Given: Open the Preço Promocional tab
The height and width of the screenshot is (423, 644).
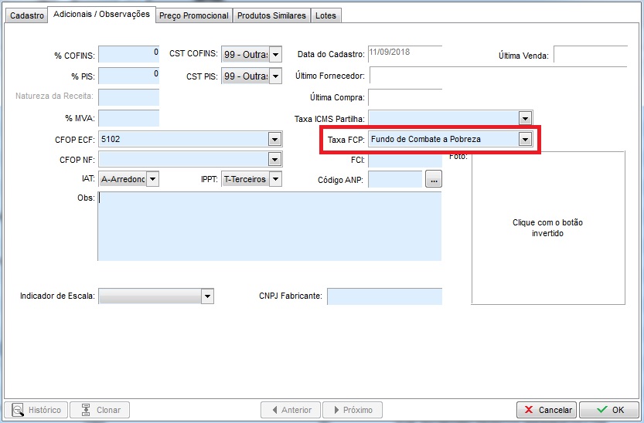Looking at the screenshot, I should [x=193, y=15].
